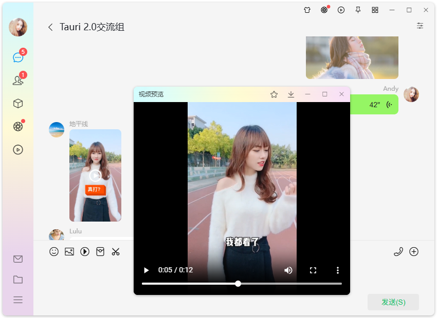Select the messages chat bubble sidebar icon

click(x=18, y=57)
